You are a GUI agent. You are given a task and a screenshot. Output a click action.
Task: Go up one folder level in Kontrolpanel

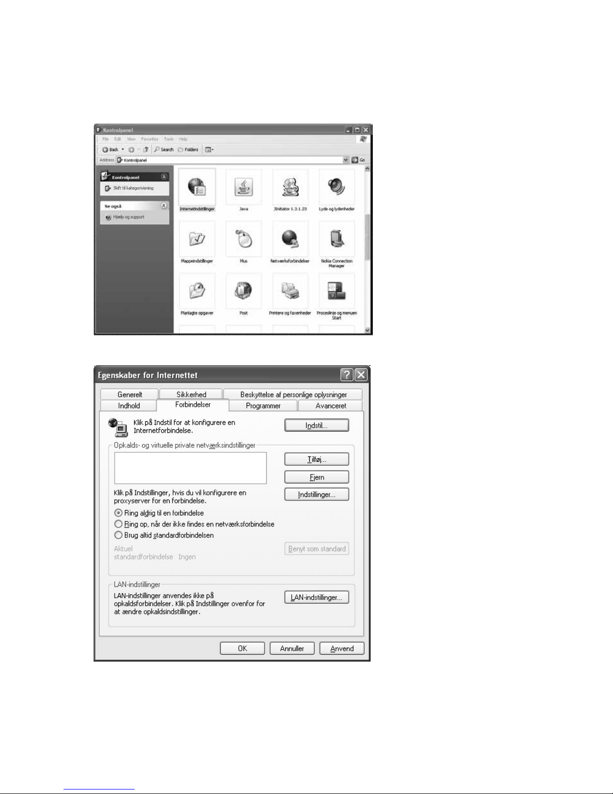point(146,149)
